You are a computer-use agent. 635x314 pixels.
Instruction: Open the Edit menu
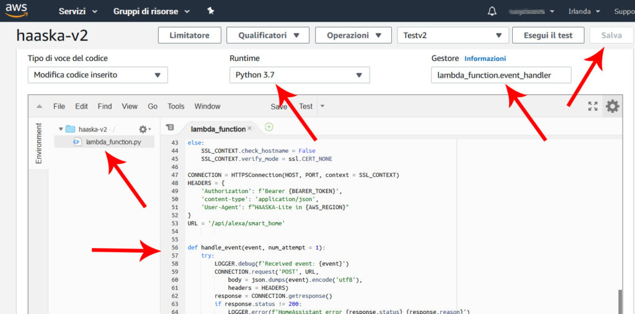click(x=81, y=107)
